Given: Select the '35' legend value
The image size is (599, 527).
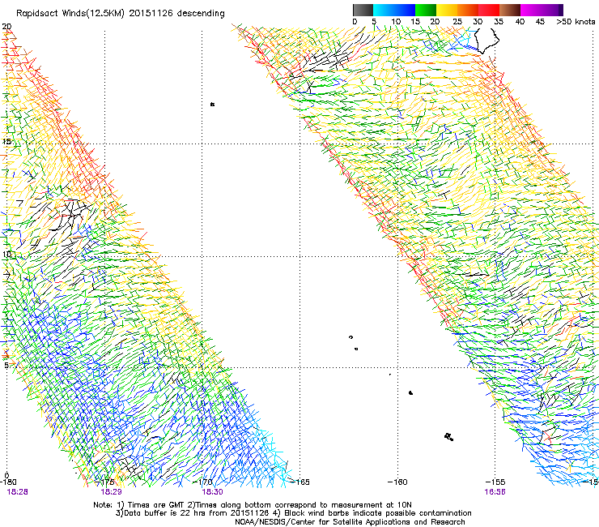Looking at the screenshot, I should tap(499, 22).
